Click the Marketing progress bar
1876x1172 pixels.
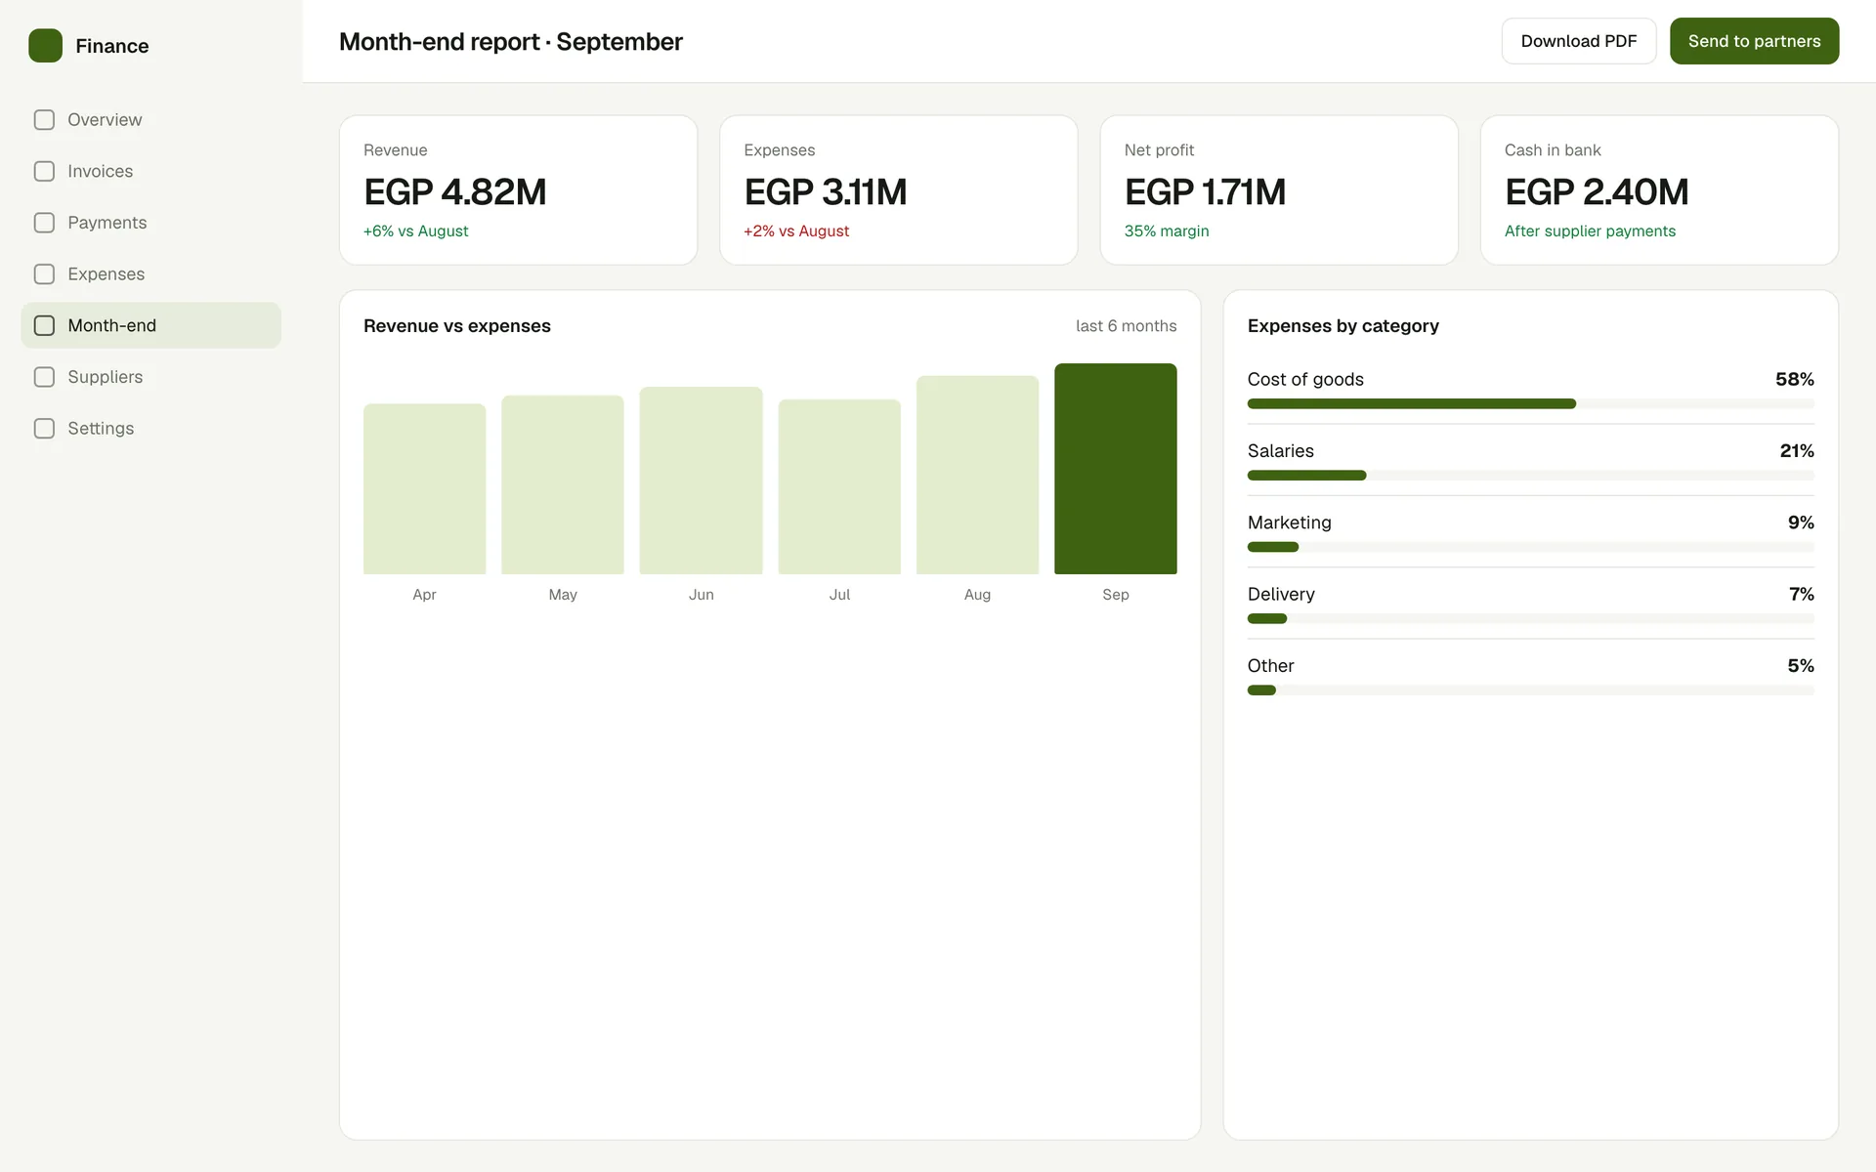pyautogui.click(x=1530, y=547)
